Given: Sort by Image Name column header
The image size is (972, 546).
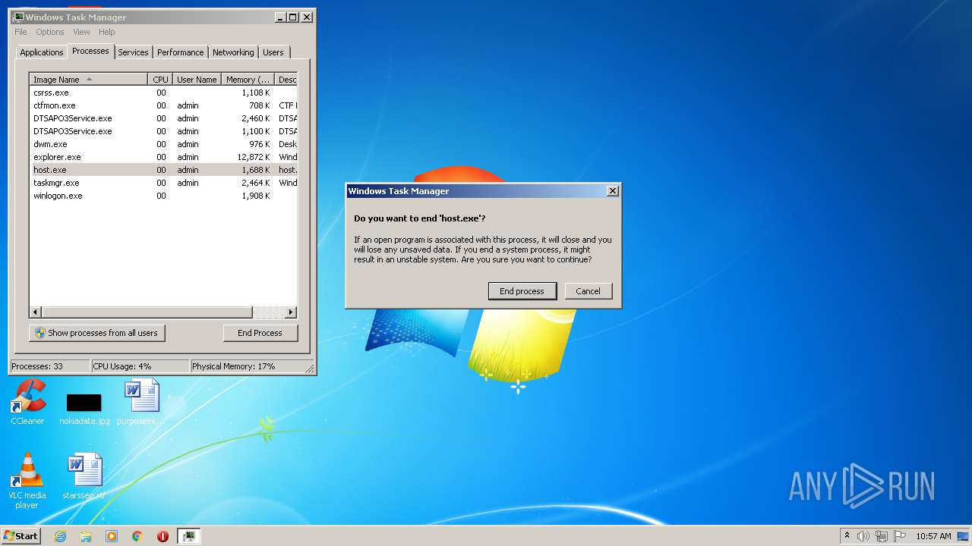Looking at the screenshot, I should coord(88,80).
